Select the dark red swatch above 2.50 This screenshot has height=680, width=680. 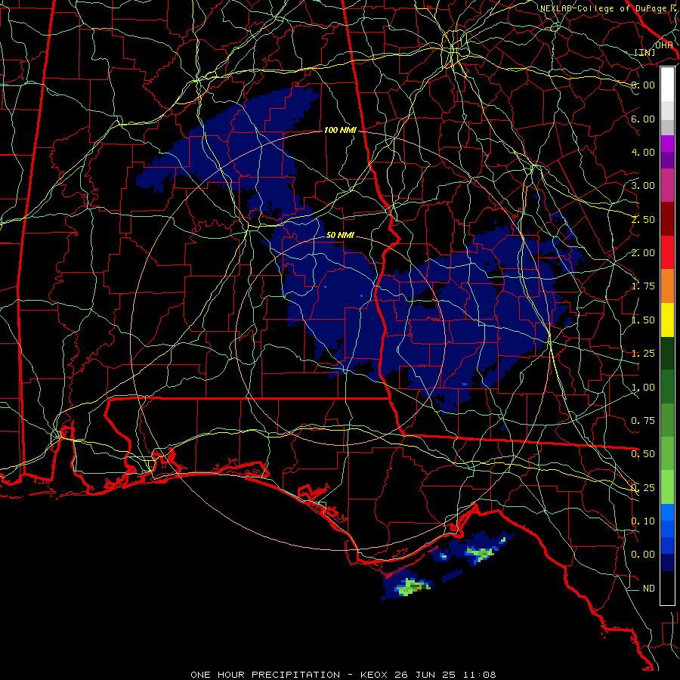(667, 219)
